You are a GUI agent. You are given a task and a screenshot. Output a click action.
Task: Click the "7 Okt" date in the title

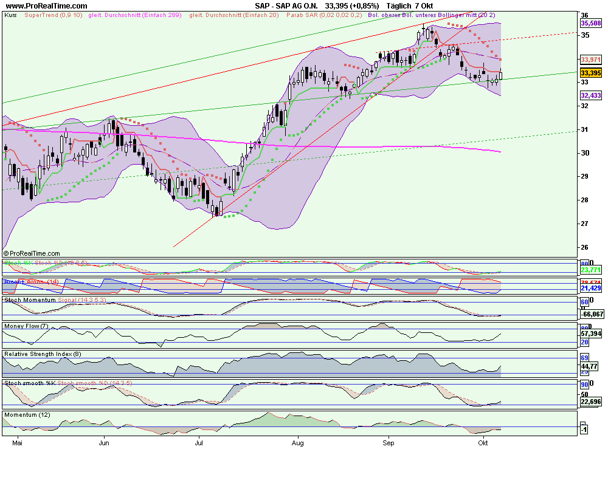tap(424, 6)
